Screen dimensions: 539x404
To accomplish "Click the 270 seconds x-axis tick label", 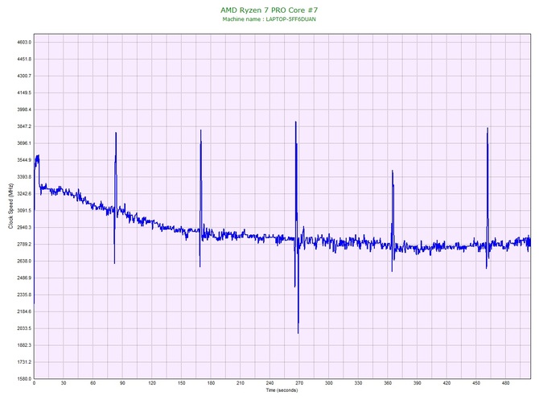I will [299, 383].
